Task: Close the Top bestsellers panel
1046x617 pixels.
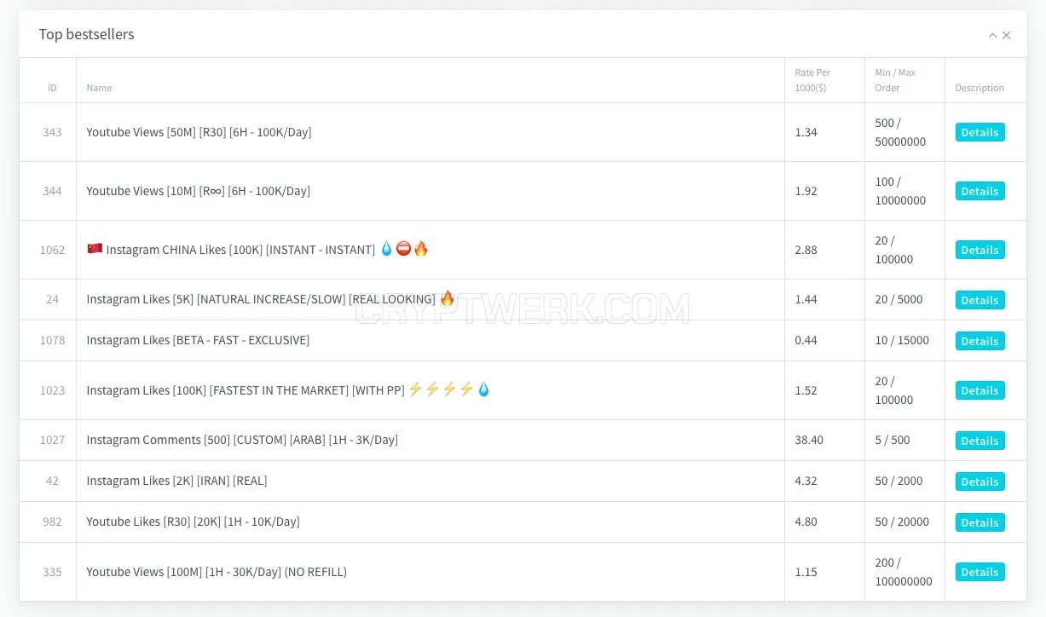Action: [1007, 35]
